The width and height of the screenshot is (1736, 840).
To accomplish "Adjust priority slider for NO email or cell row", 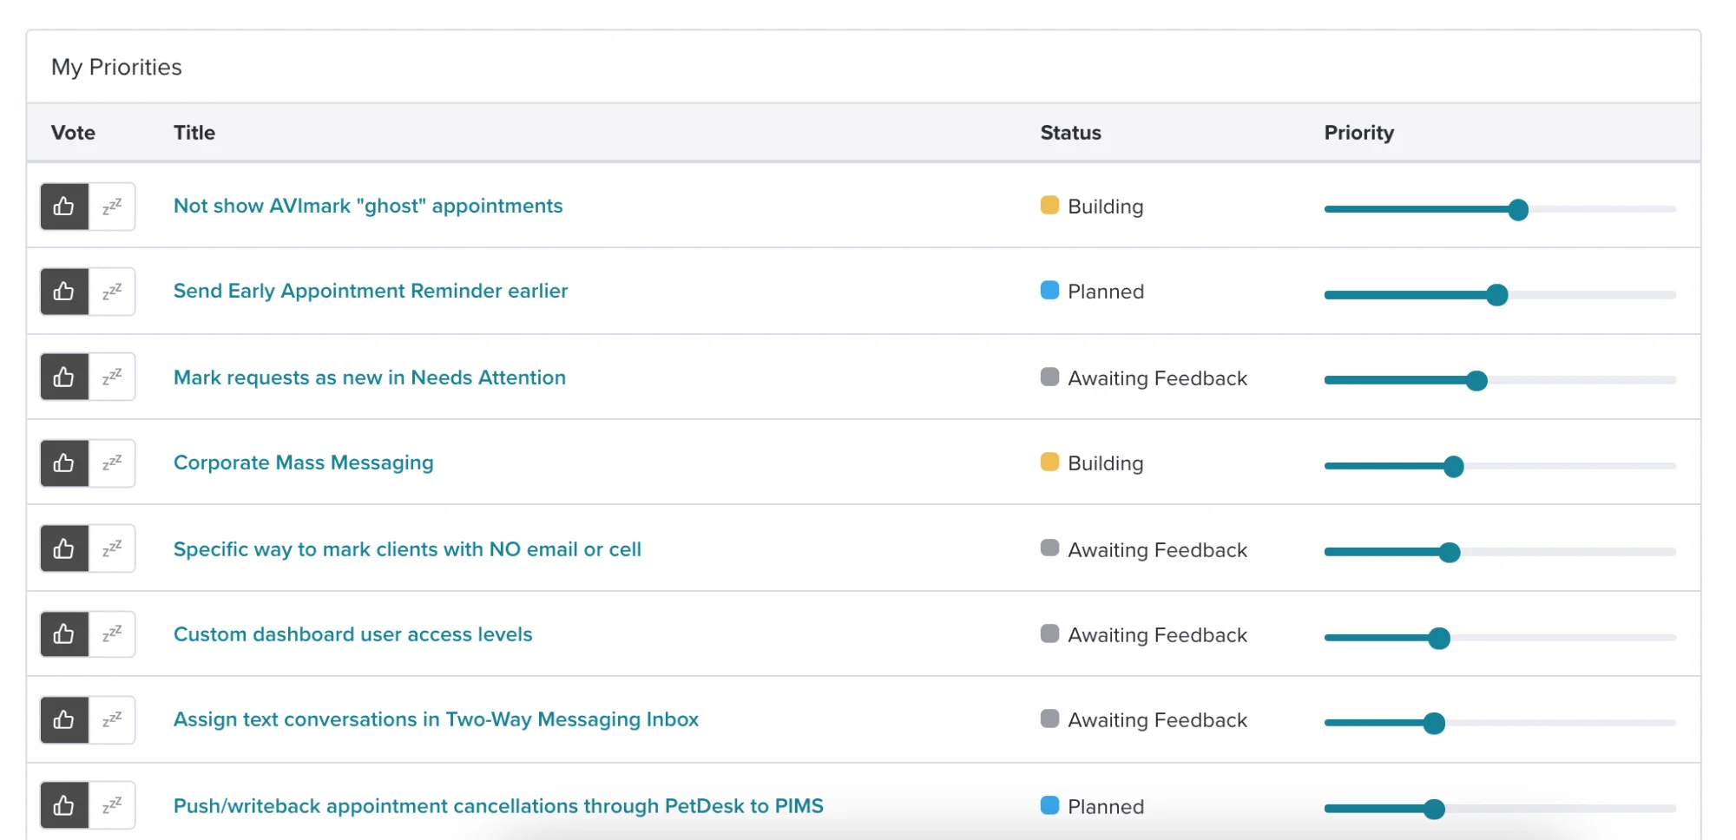I will [x=1450, y=552].
